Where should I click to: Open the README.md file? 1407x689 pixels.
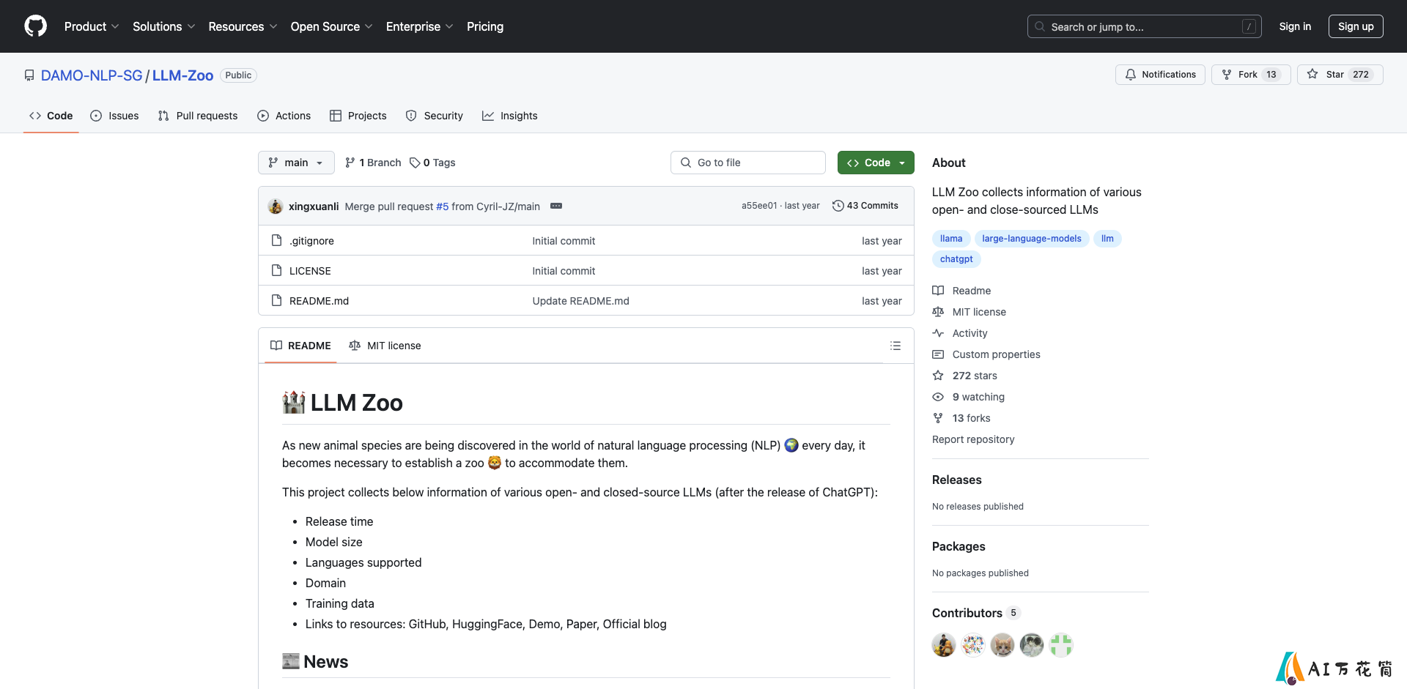tap(319, 301)
